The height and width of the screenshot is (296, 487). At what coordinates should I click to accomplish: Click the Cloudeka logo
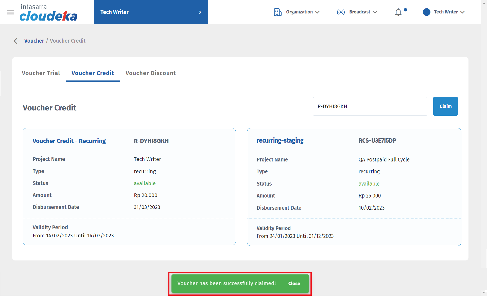pyautogui.click(x=48, y=13)
